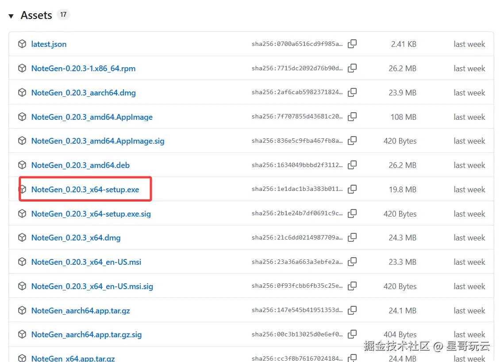Screen dimensions: 500x362
Task: Select hash text sha256:00c3b13025d0e6ef0…
Action: 297,334
